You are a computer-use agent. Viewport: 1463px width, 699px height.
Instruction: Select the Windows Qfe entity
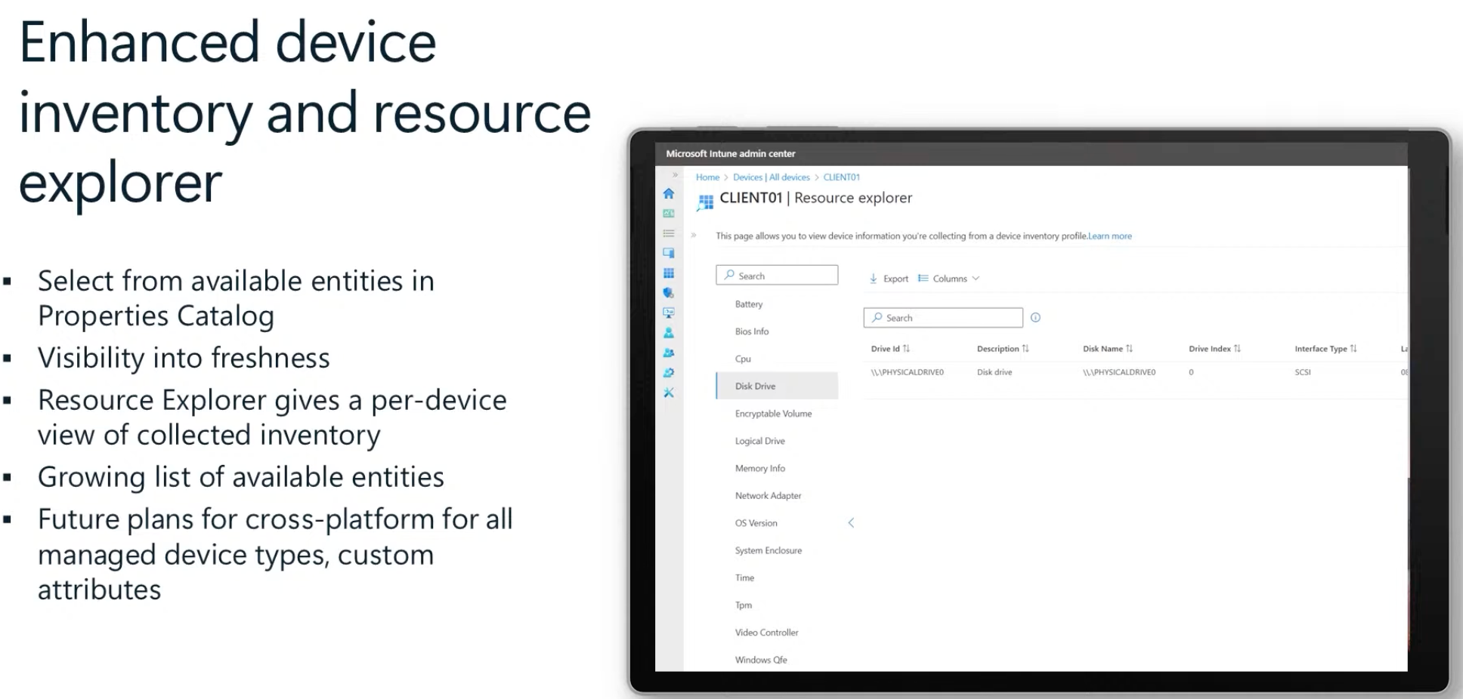click(777, 660)
